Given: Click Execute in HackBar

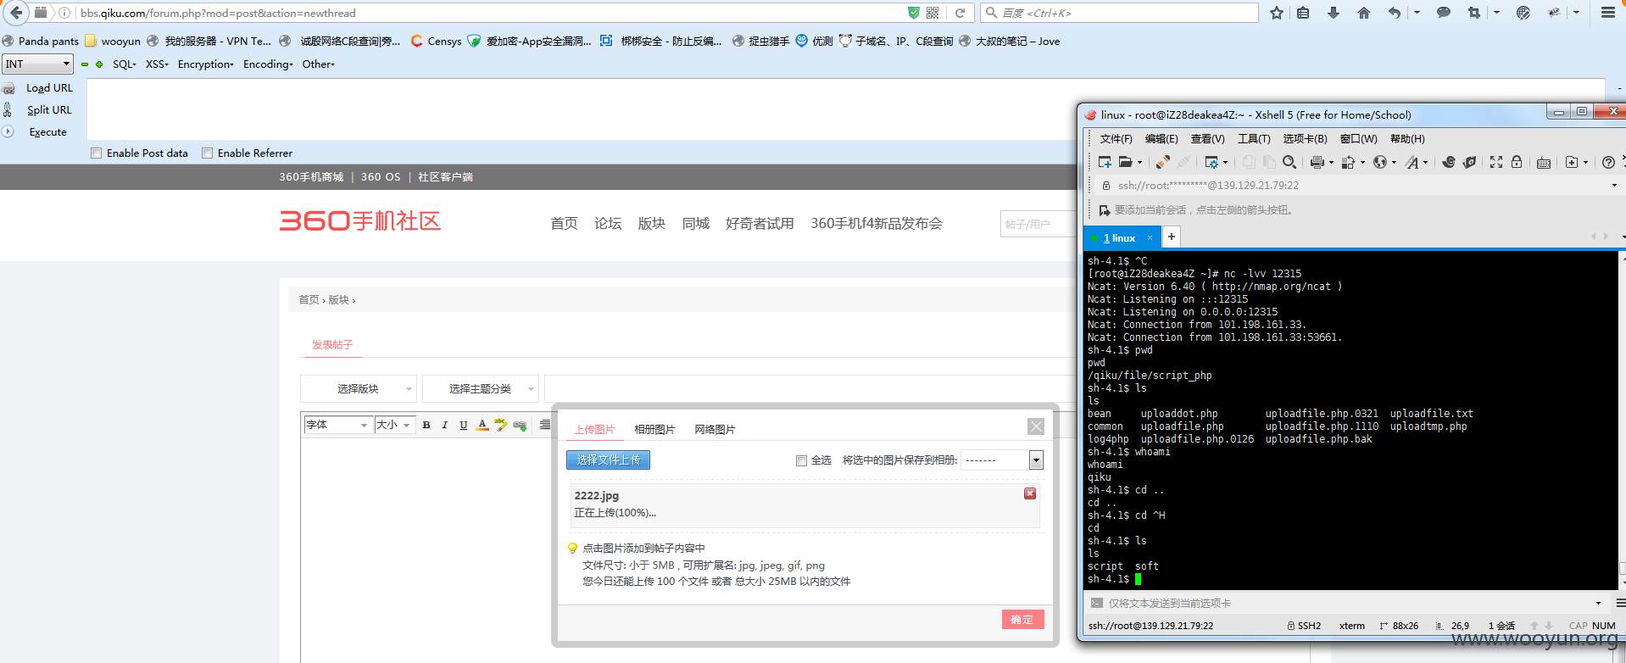Looking at the screenshot, I should pyautogui.click(x=48, y=132).
